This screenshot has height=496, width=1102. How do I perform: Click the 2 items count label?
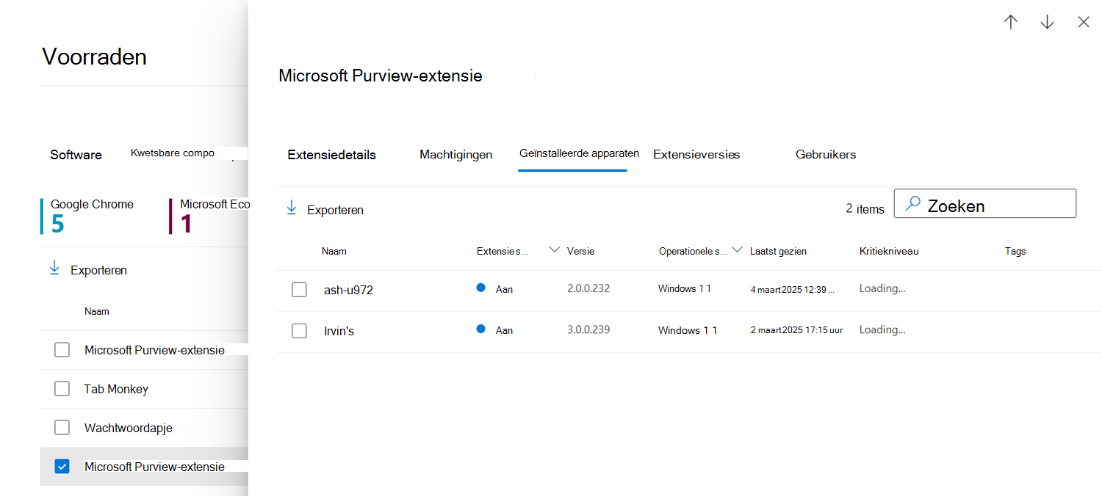(x=865, y=208)
